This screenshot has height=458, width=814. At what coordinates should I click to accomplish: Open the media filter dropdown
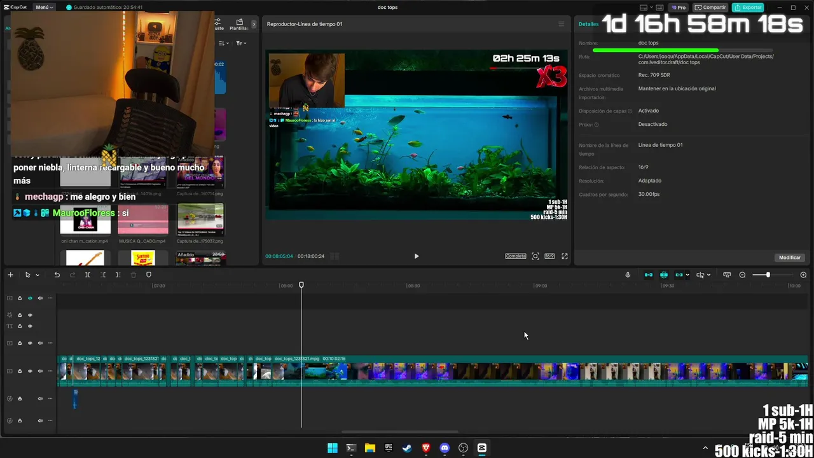tap(241, 43)
